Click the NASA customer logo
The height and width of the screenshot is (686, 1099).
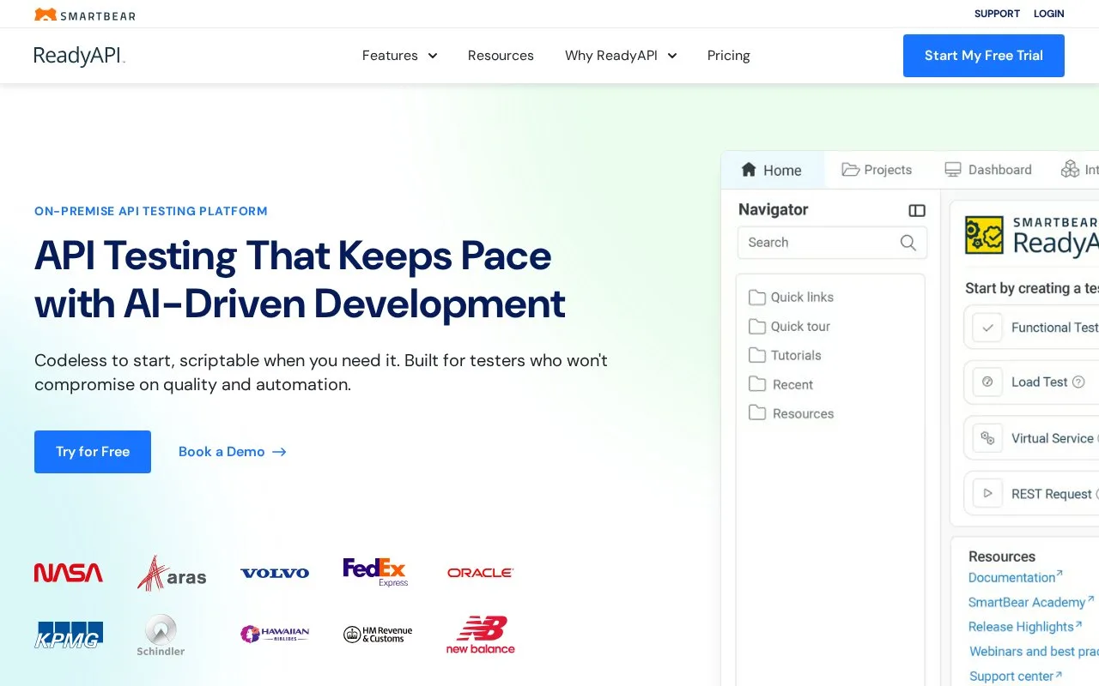pyautogui.click(x=69, y=573)
